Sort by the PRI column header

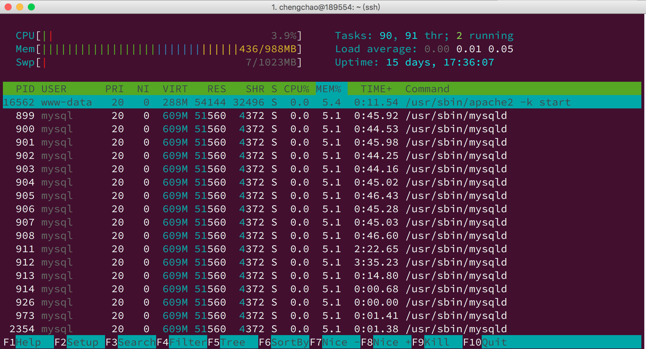(115, 89)
